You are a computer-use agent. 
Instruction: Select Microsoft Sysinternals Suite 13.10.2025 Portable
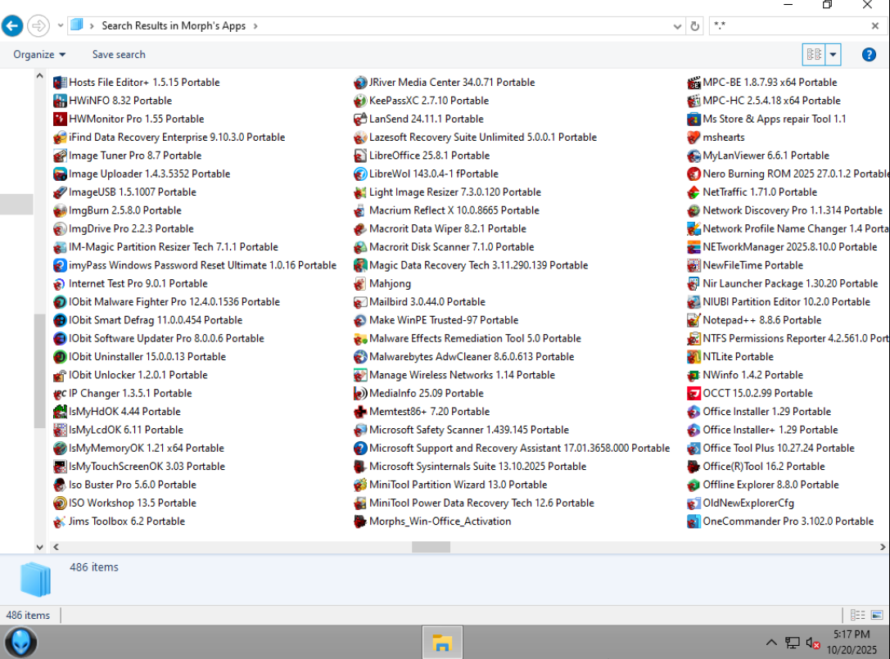click(477, 467)
